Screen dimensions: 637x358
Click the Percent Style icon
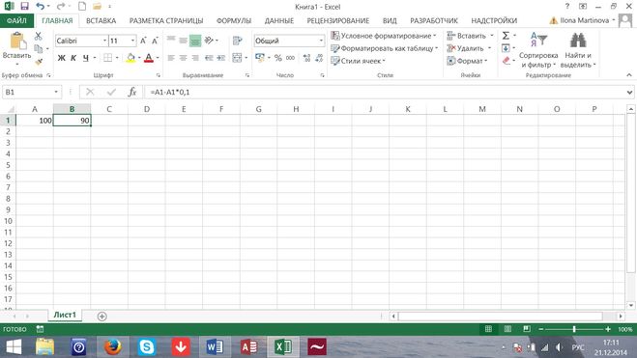277,58
